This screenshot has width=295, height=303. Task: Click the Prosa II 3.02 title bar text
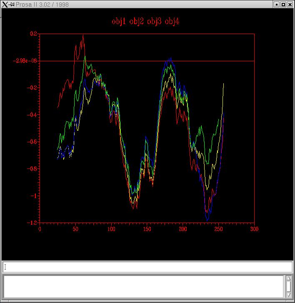[42, 5]
